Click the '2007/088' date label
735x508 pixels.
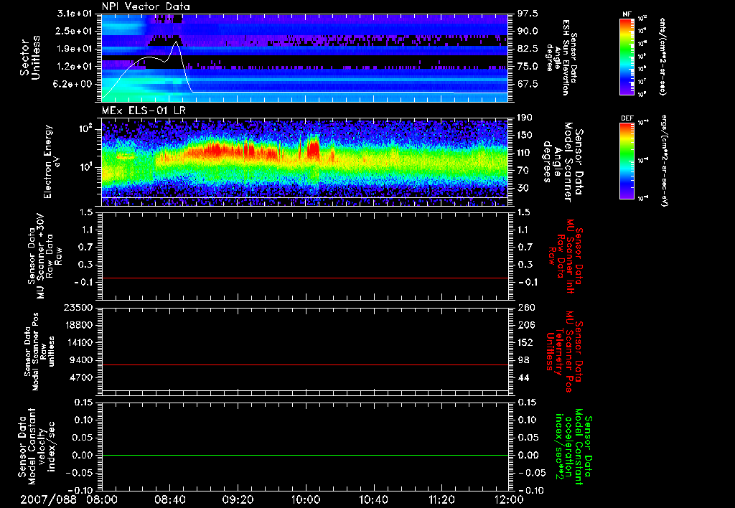(48, 499)
